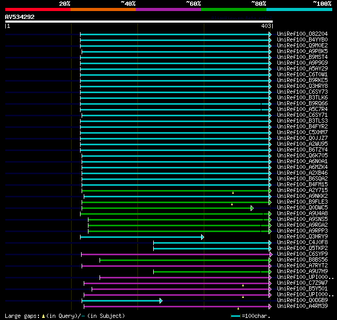Select the UniRef100_B5Y501 label
This screenshot has width=337, height=320.
tap(302, 289)
